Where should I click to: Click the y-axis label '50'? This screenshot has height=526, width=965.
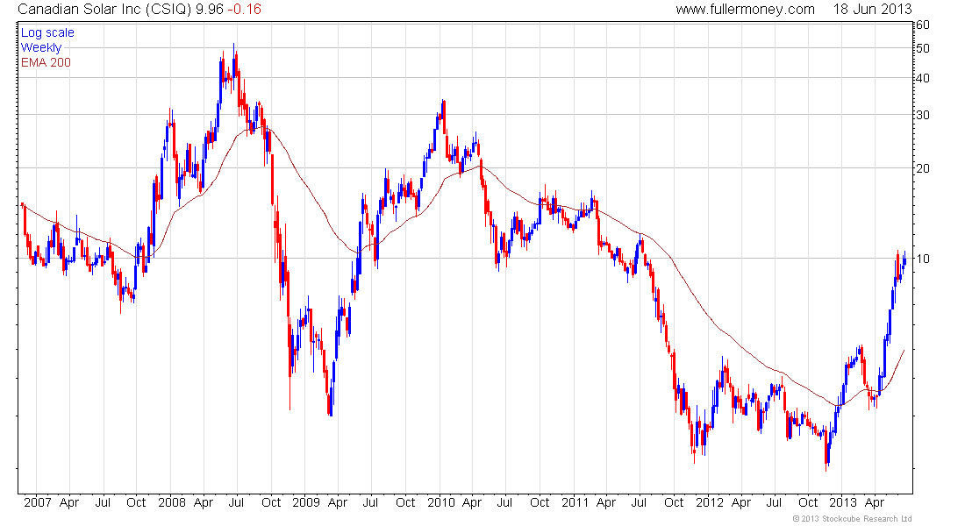[923, 48]
